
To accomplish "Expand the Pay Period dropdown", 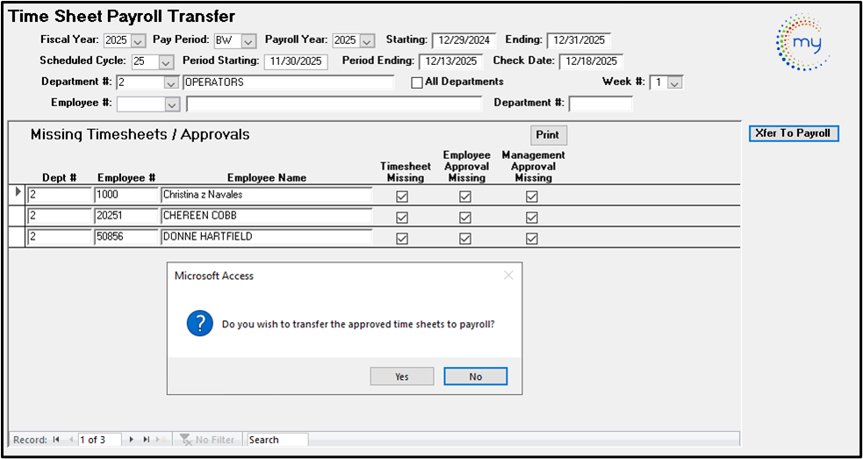I will [248, 40].
